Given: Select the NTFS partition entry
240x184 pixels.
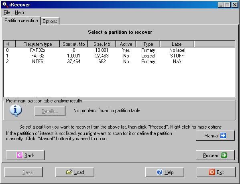Looking at the screenshot, I should point(119,61).
